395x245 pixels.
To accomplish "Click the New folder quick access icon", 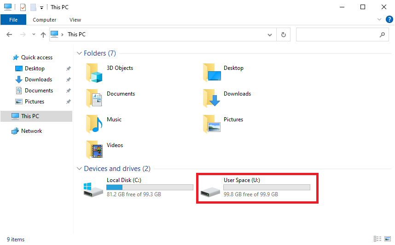I will 33,7.
